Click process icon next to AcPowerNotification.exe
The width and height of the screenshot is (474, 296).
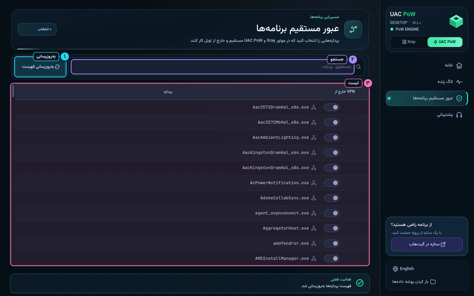tap(314, 183)
